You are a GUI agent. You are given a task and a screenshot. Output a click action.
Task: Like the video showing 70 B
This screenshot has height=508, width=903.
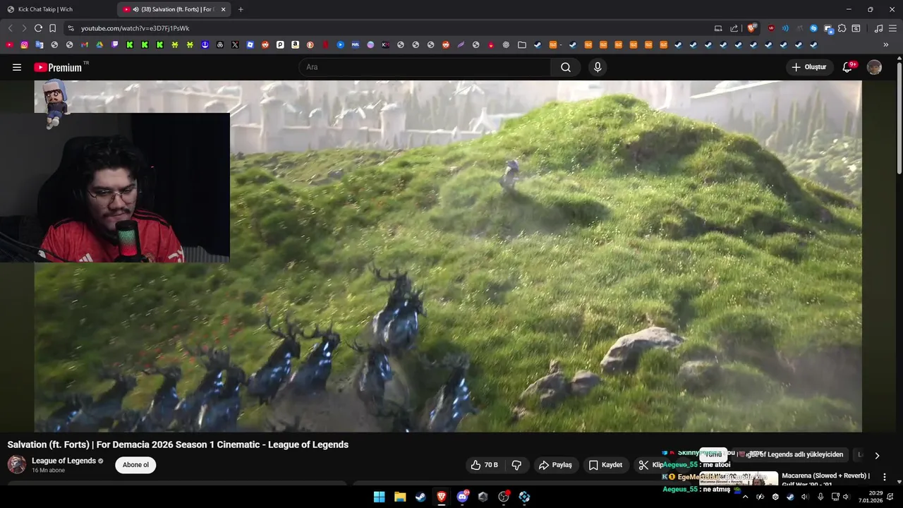485,465
